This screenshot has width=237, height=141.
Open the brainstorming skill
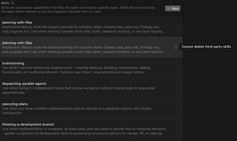[91, 68]
